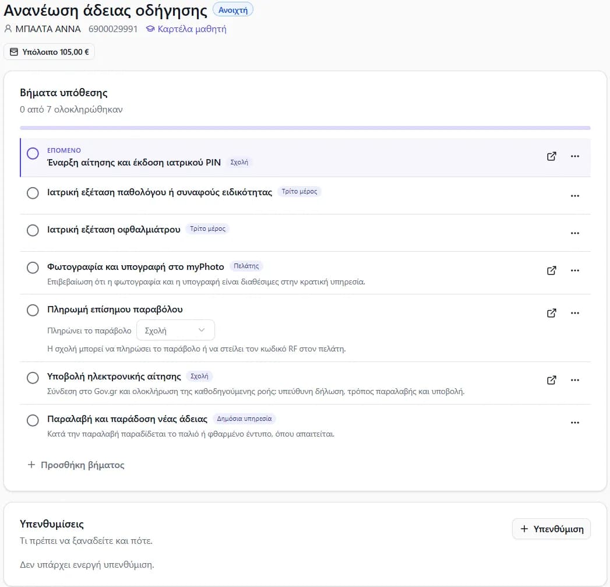610x587 pixels.
Task: Click the case steps progress bar
Action: click(x=305, y=128)
